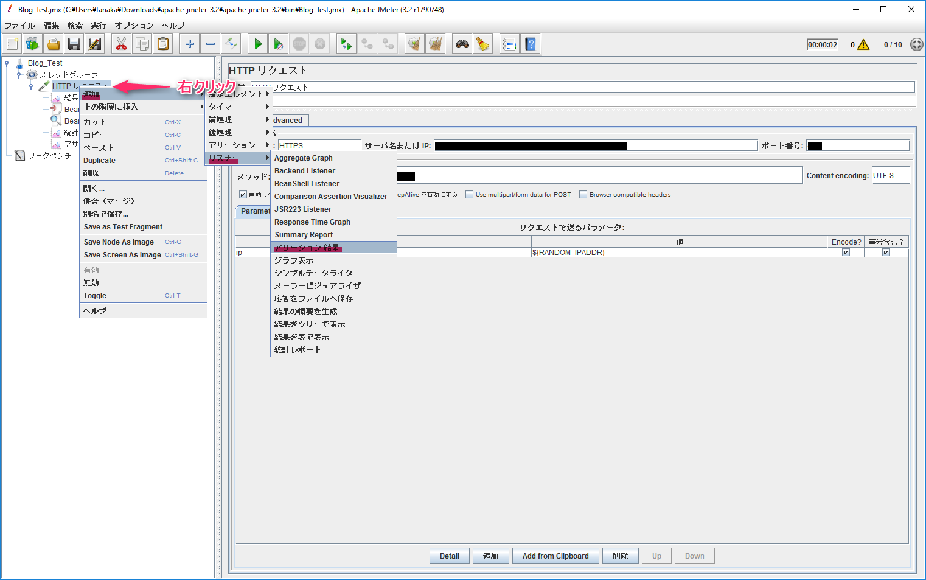
Task: Open the ファイル menu
Action: coord(20,26)
